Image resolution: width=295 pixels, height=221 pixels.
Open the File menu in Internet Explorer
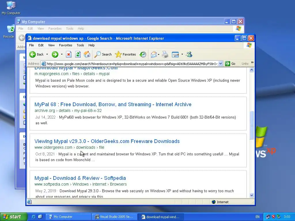(31, 45)
